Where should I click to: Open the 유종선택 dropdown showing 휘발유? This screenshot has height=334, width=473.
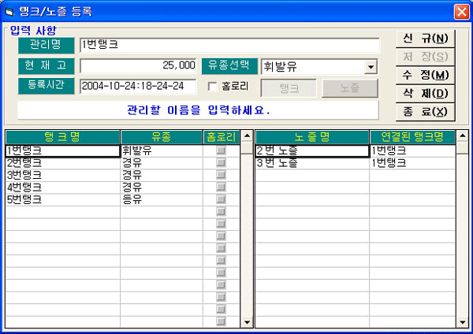click(371, 67)
